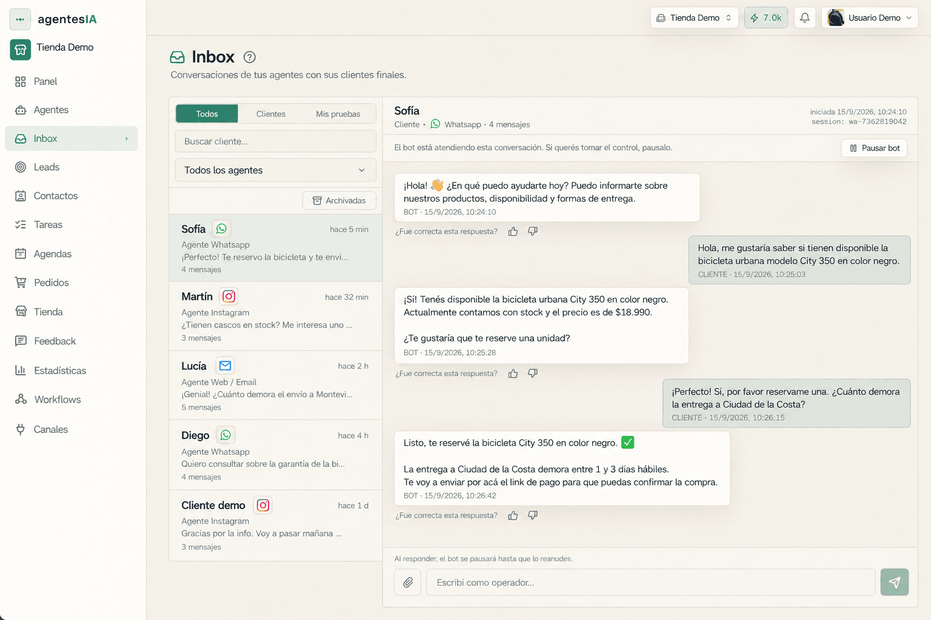Click Tienda Demo store name in sidebar
Screen dimensions: 931x620
[65, 47]
